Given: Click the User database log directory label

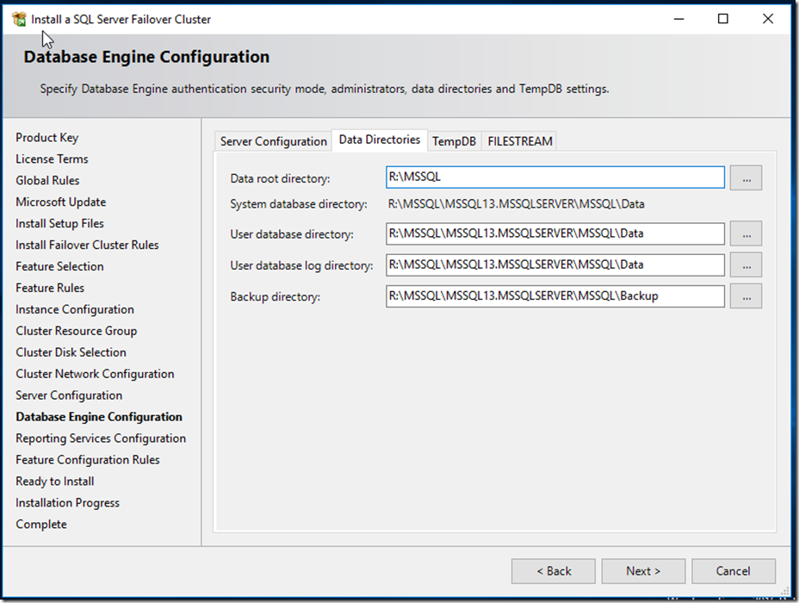Looking at the screenshot, I should [x=301, y=265].
